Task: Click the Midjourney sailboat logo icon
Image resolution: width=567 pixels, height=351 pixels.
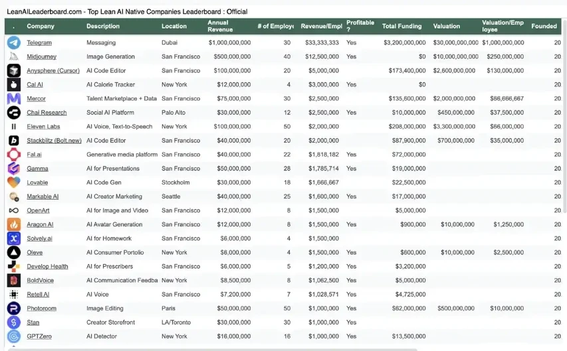Action: click(14, 56)
